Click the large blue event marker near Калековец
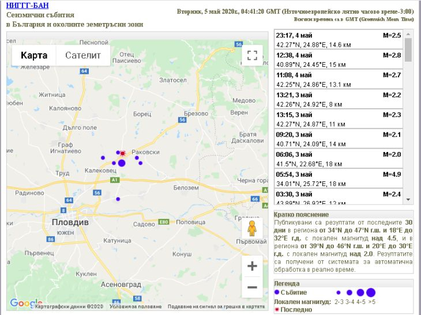Viewport: 421px width, 315px height. [x=122, y=163]
